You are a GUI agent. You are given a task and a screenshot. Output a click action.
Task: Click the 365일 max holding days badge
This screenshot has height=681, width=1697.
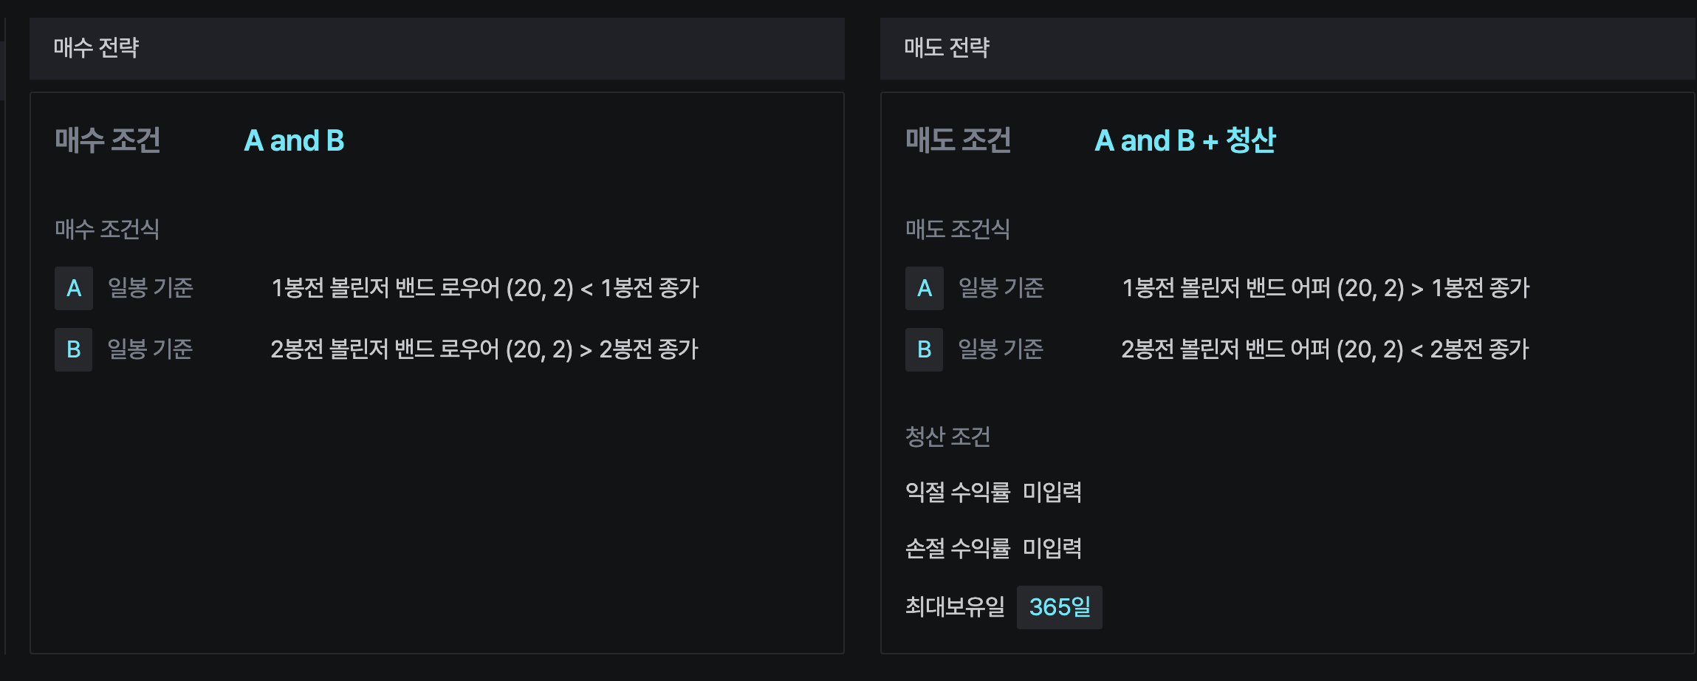1060,607
